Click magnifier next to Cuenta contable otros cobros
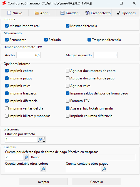 (x=43, y=169)
